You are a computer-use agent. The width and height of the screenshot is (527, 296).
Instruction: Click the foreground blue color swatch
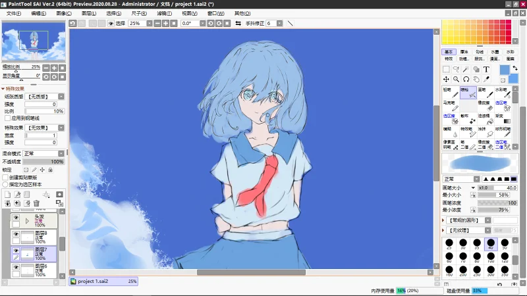[505, 70]
